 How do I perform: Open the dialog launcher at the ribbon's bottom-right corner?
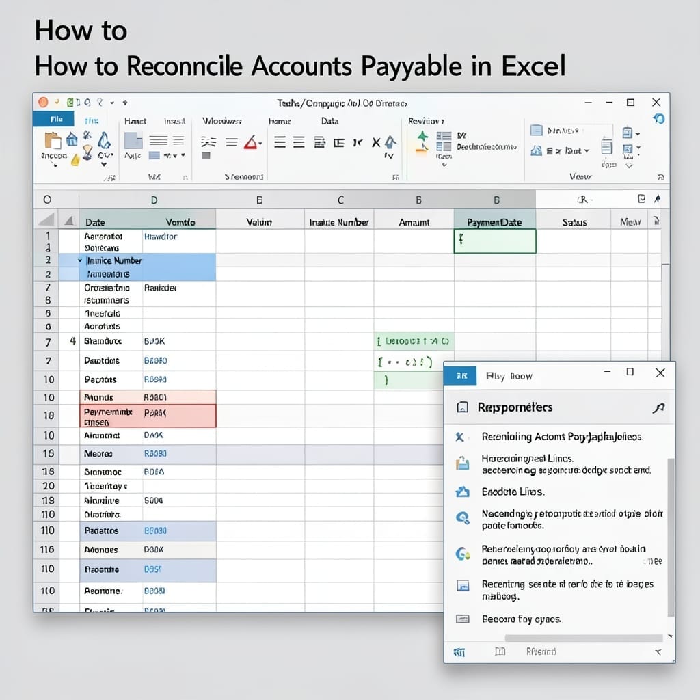[x=661, y=177]
